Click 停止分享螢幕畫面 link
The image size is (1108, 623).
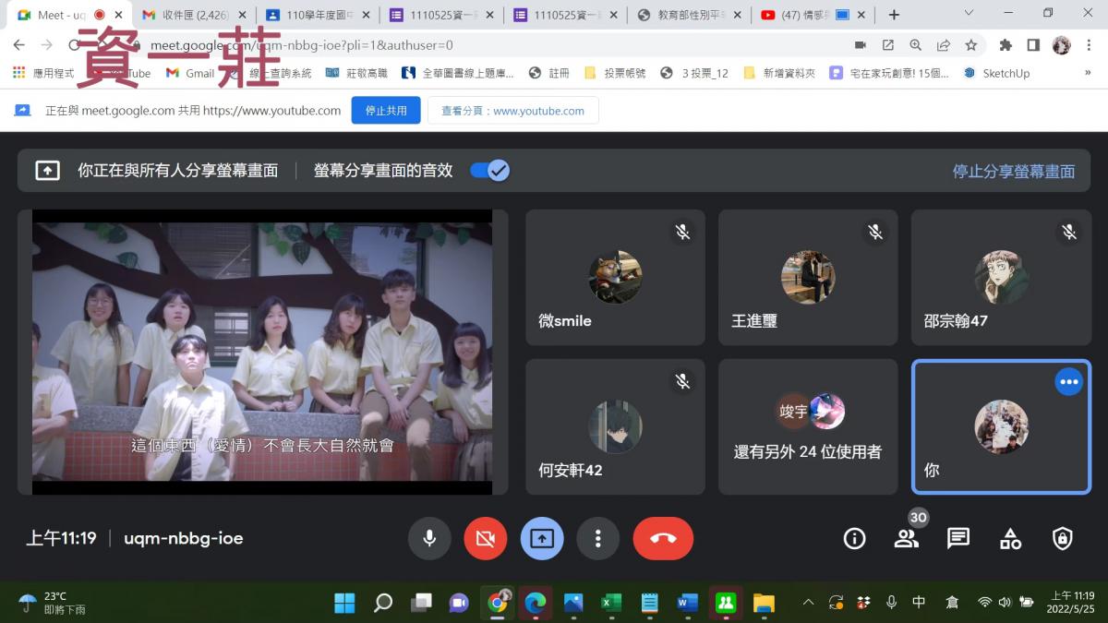(x=1014, y=171)
